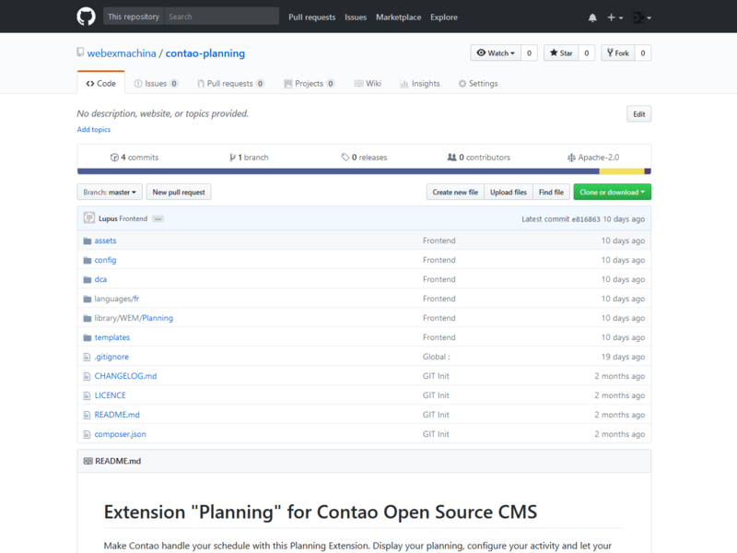This screenshot has width=737, height=553.
Task: Switch to the Wiki tab
Action: tap(368, 83)
